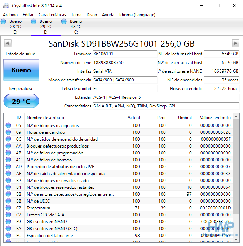Click status icon for attribute AB
243x246 pixels.
tap(8, 153)
